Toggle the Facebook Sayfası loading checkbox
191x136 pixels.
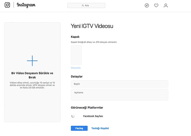(73, 116)
